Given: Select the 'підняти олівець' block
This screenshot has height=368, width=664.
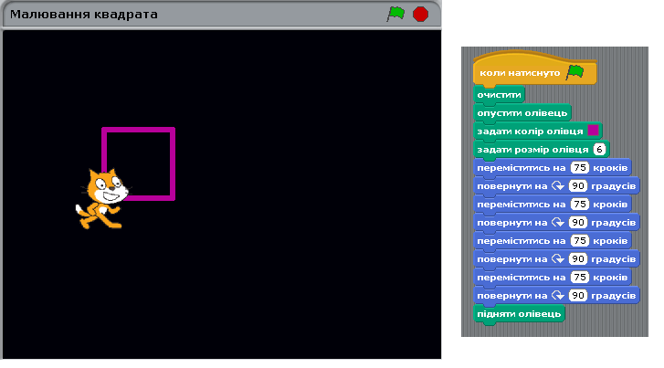Looking at the screenshot, I should click(519, 314).
